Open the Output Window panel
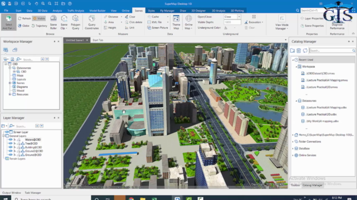The height and width of the screenshot is (200, 357). 11,193
